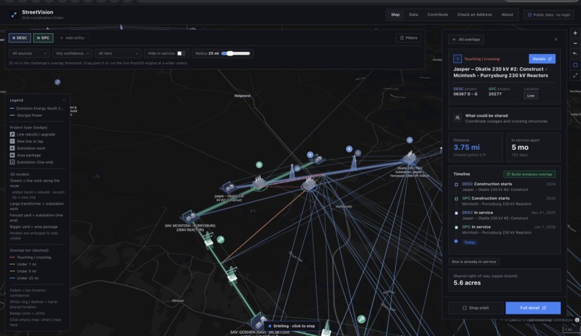Image resolution: width=581 pixels, height=336 pixels.
Task: Click the Rincon map label
Action: pyautogui.click(x=178, y=301)
